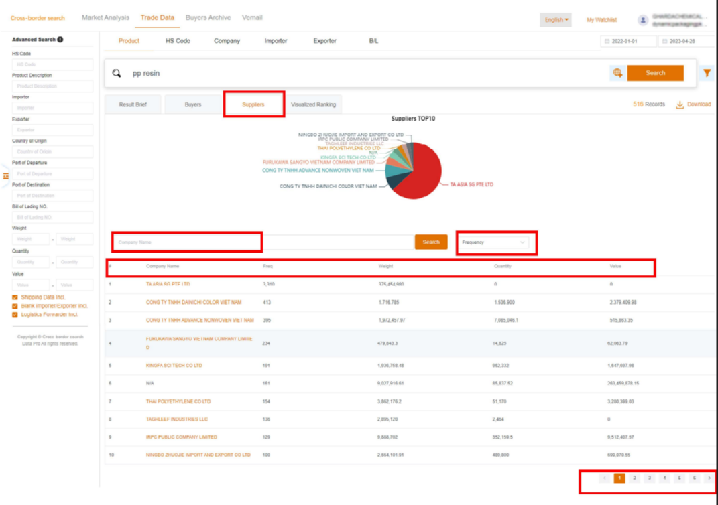Collapse the sidebar using left-edge handle
Image resolution: width=718 pixels, height=505 pixels.
[x=5, y=176]
